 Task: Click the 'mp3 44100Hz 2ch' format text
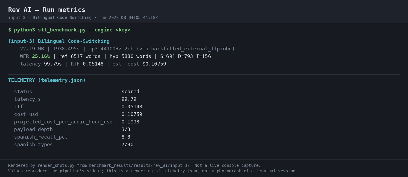(x=111, y=49)
